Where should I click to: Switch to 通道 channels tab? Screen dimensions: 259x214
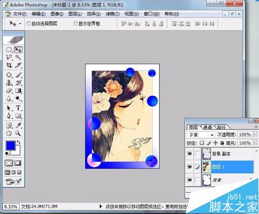coord(208,127)
